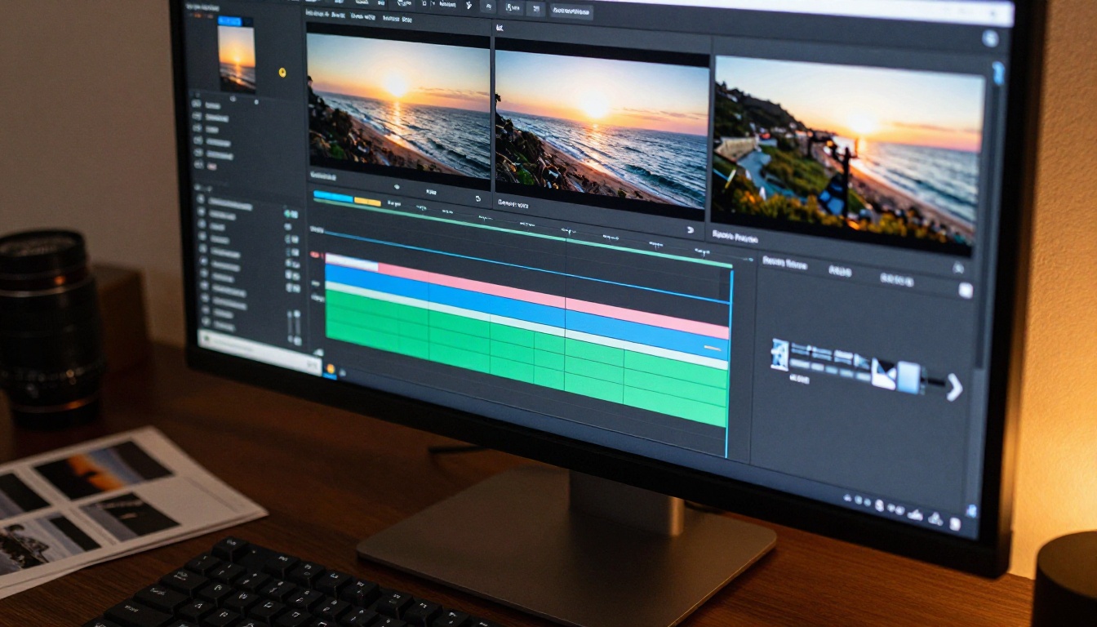
Task: Click the small clip thumbnail starting the right panel strip
Action: [x=779, y=354]
